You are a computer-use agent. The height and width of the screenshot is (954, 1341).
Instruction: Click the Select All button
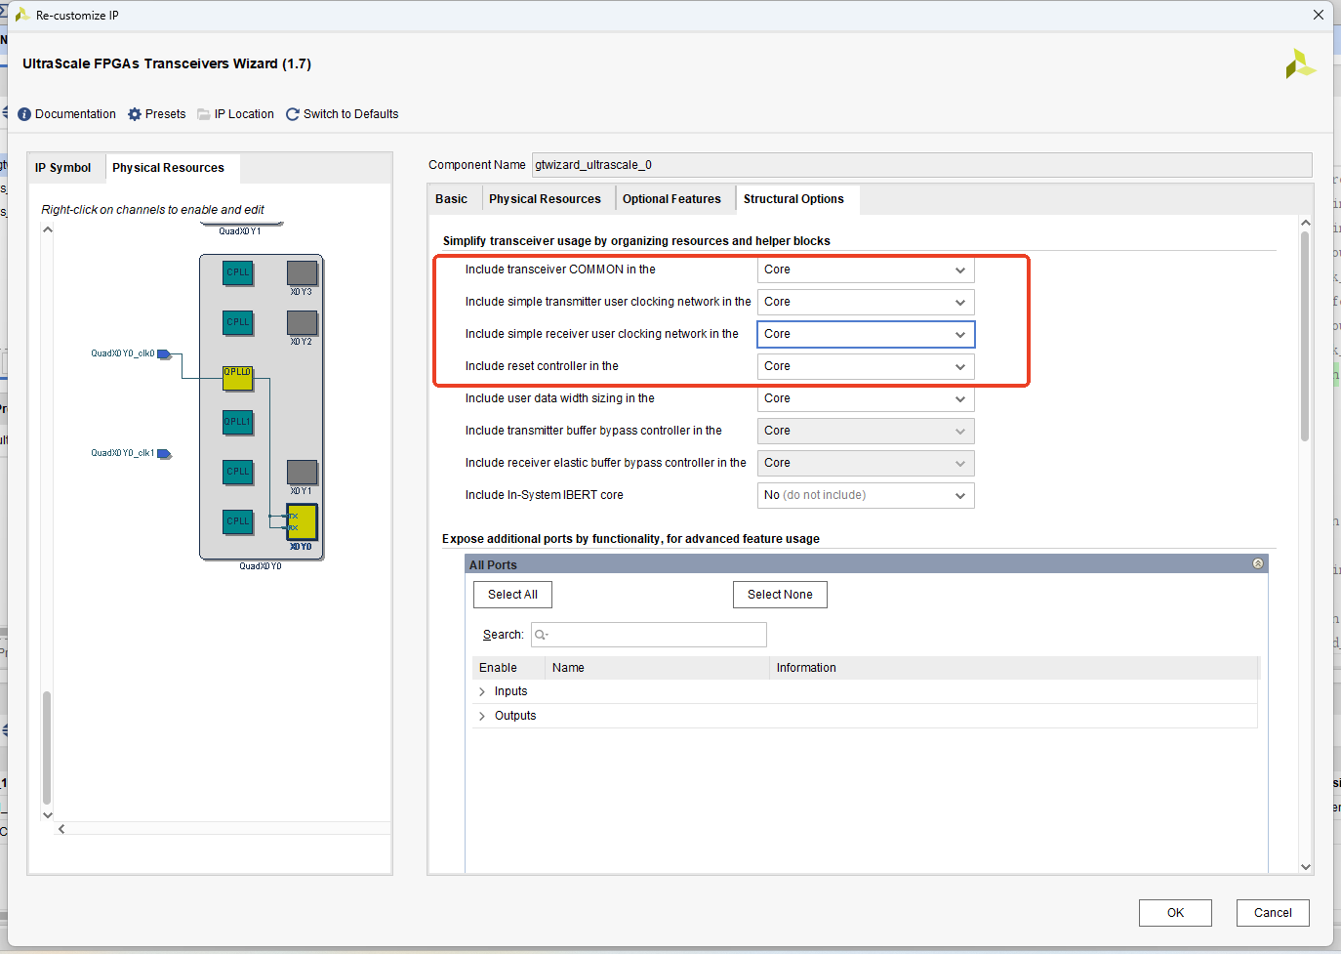tap(512, 595)
